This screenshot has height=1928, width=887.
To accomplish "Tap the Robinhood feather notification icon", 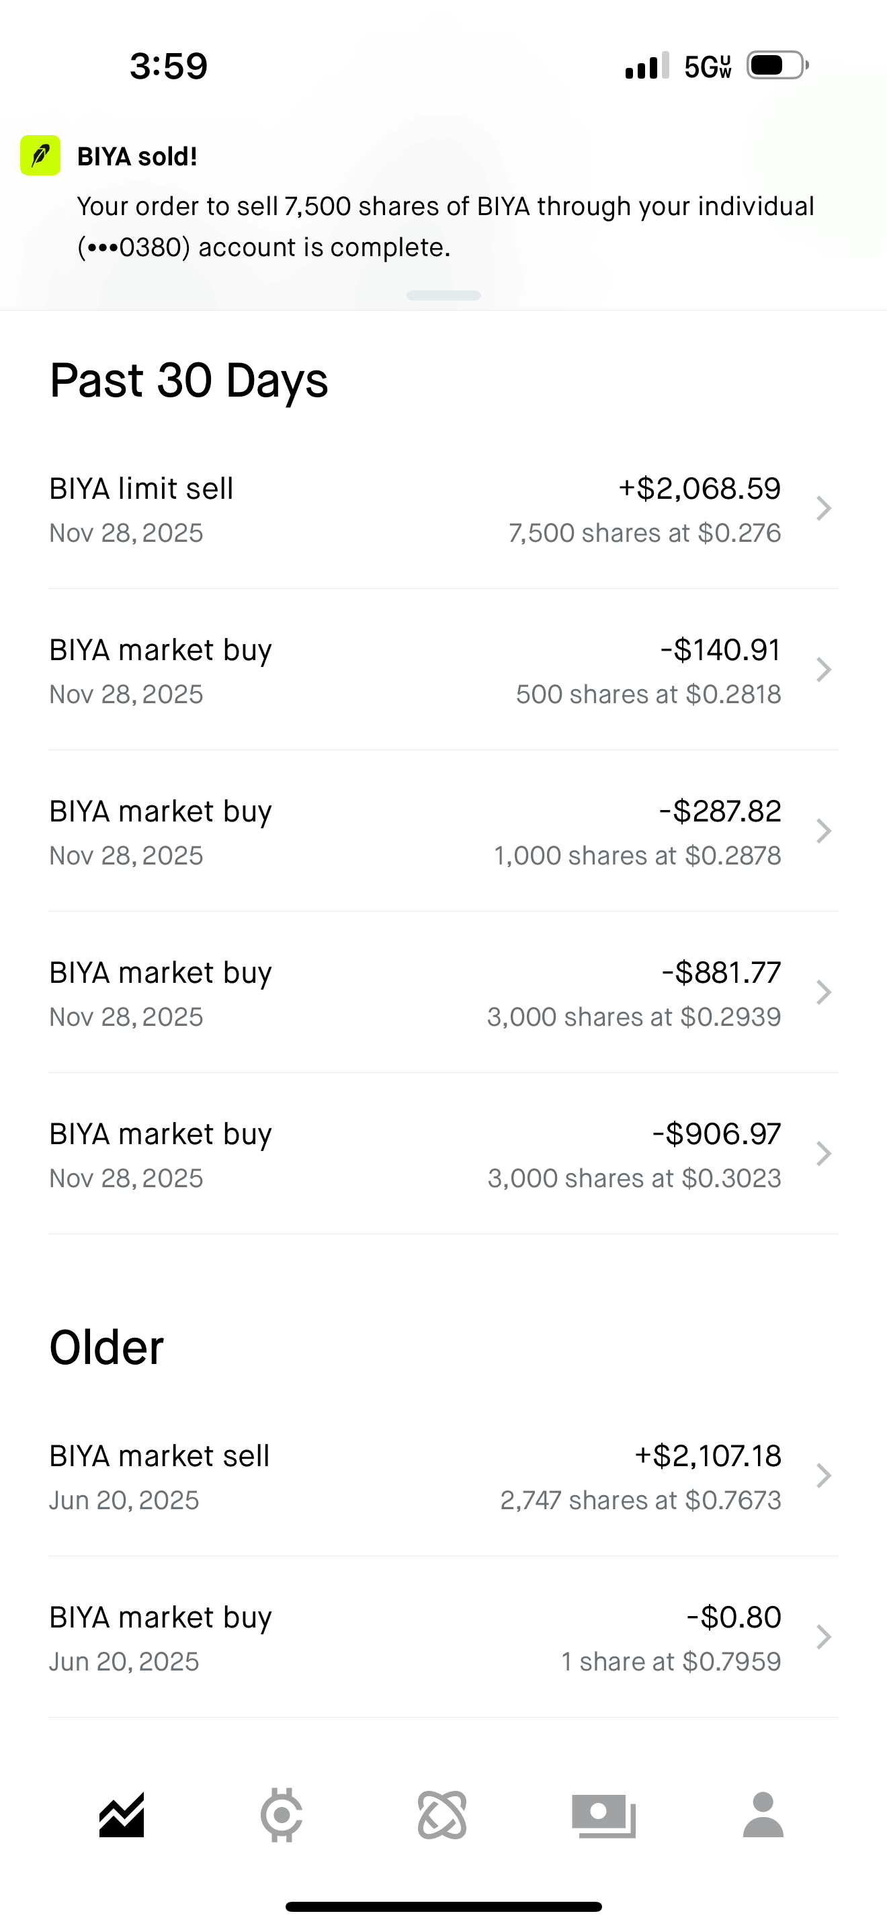I will click(40, 156).
